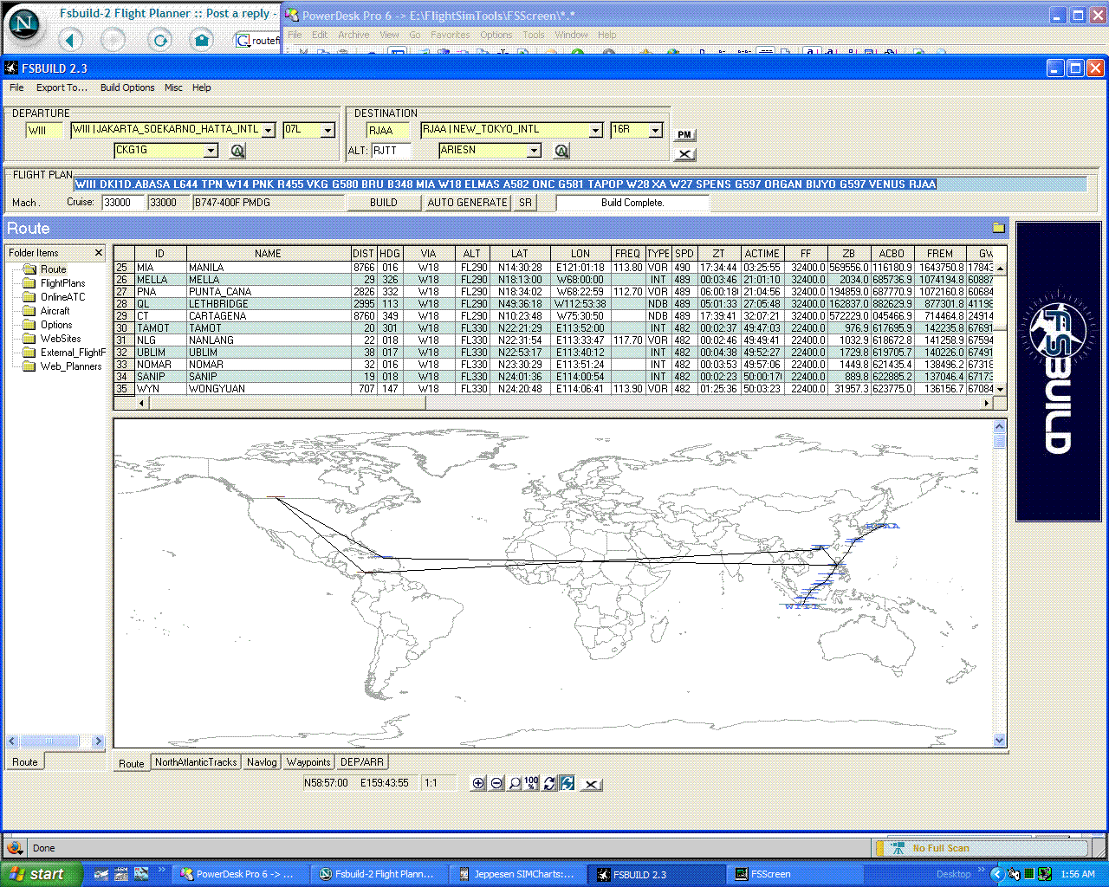Screen dimensions: 1109x887
Task: Select the Aircraft folder in tree
Action: coord(55,311)
